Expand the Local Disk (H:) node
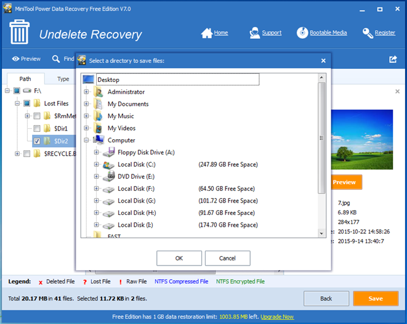The width and height of the screenshot is (407, 324). tap(96, 213)
